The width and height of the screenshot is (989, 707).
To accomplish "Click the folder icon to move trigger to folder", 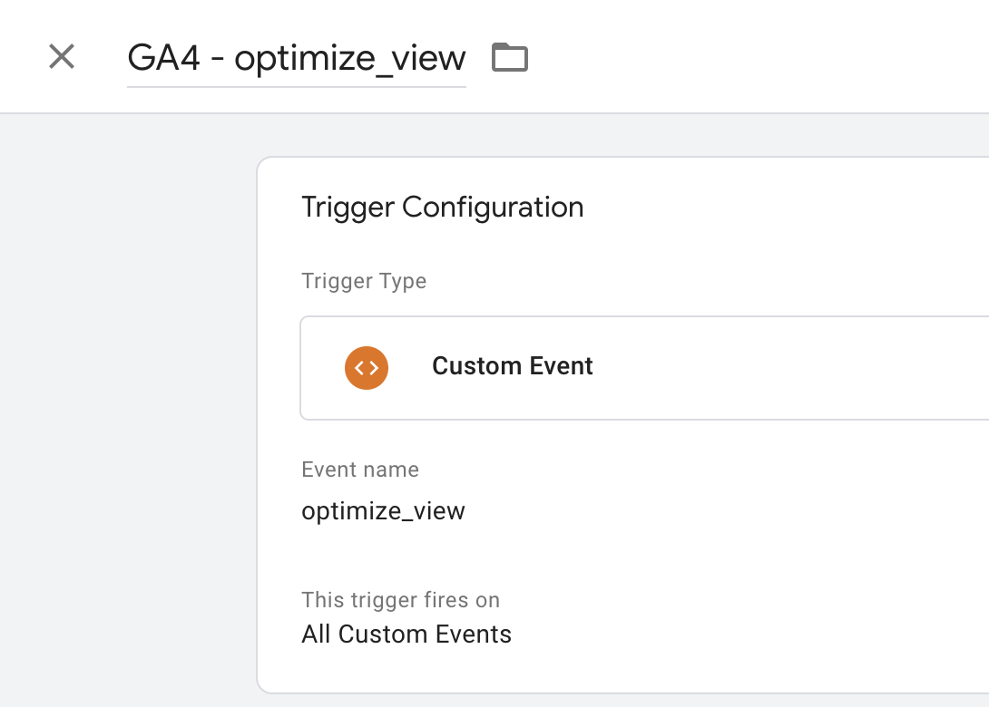I will pyautogui.click(x=509, y=56).
